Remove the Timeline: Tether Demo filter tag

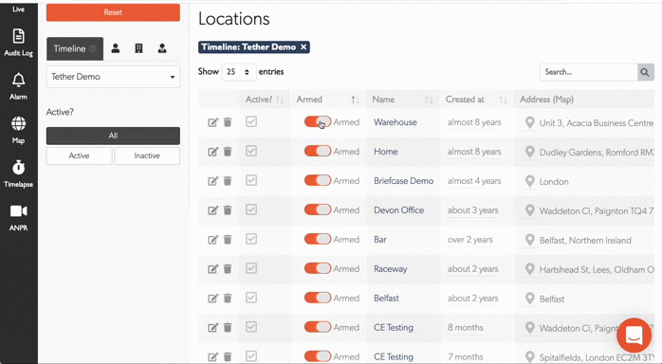(303, 47)
